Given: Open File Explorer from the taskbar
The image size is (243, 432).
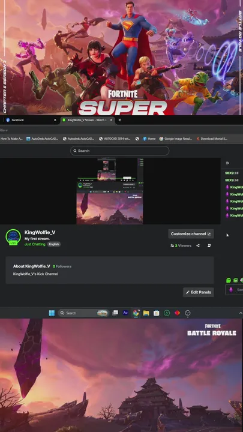Looking at the screenshot, I should pyautogui.click(x=146, y=313).
